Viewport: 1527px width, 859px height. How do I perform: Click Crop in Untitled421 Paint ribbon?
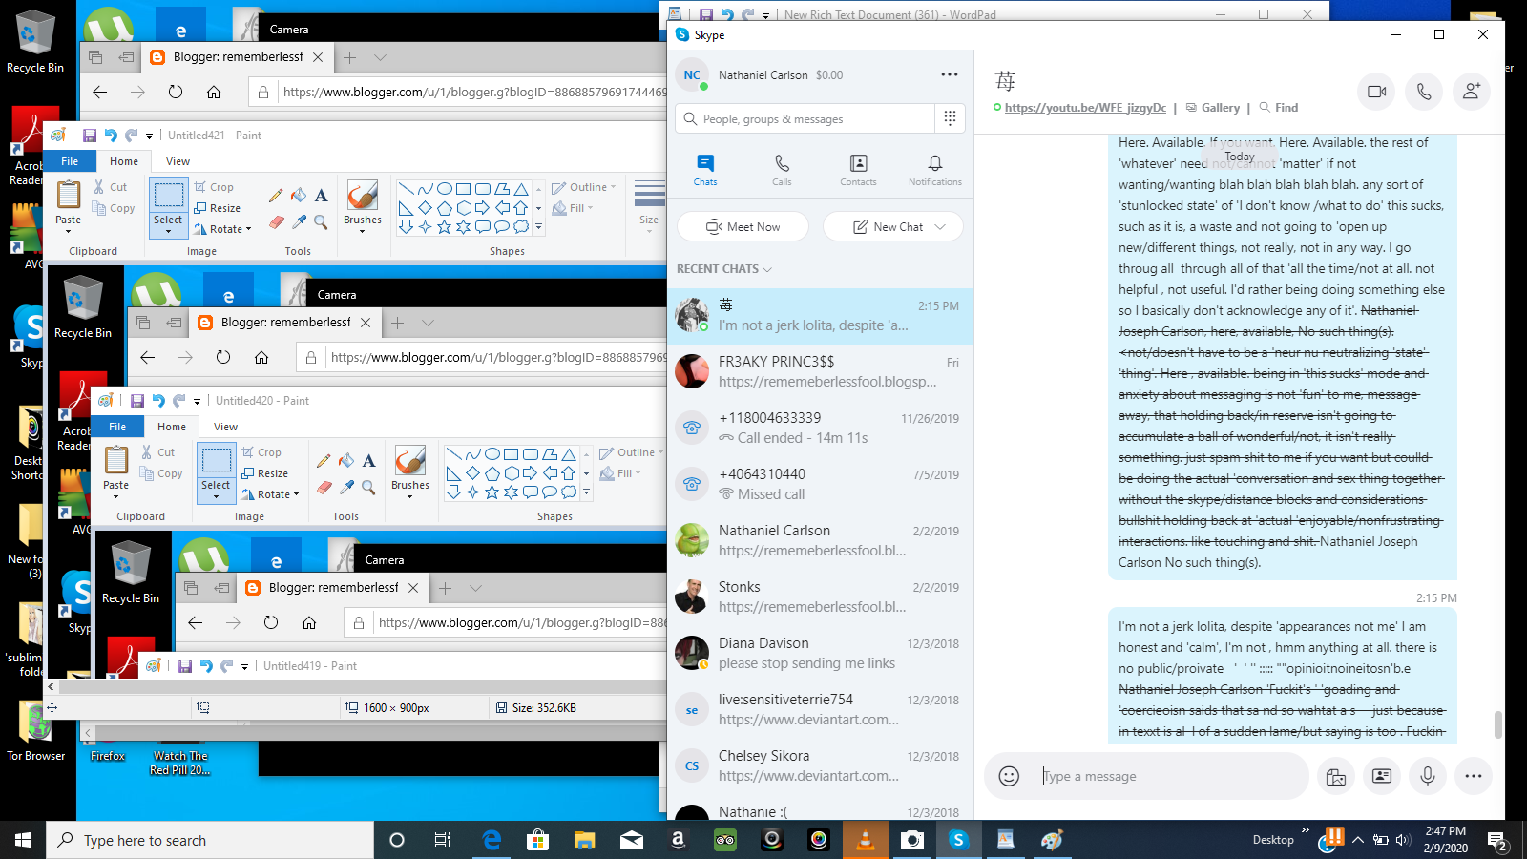tap(214, 187)
